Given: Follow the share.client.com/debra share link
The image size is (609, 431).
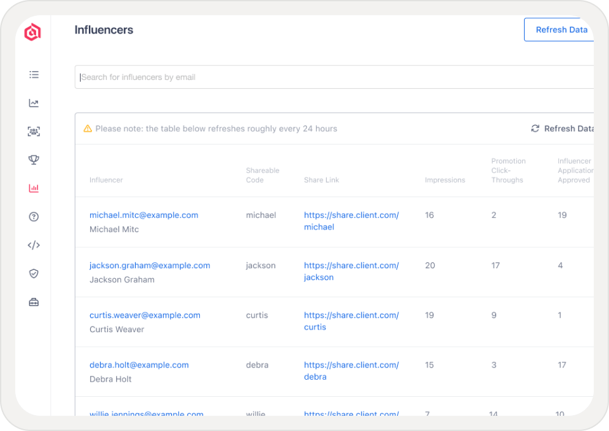Looking at the screenshot, I should tap(351, 371).
